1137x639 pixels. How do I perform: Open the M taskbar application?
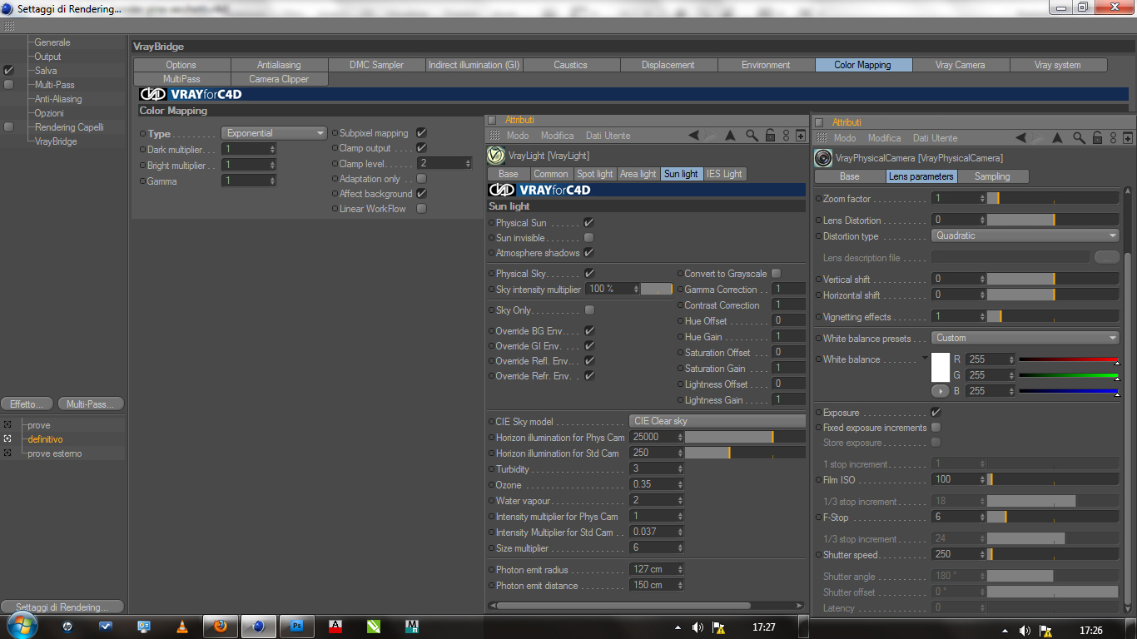coord(412,627)
